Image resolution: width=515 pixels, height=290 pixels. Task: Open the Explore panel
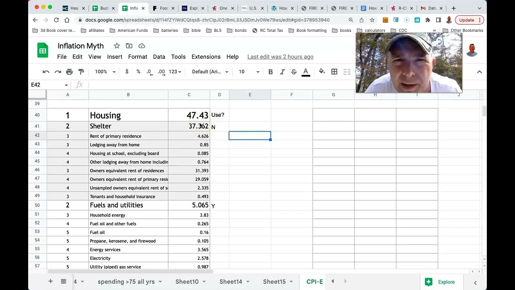[x=441, y=282]
